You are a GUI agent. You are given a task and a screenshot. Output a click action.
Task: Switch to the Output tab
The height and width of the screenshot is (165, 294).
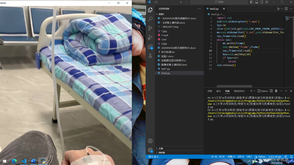point(218,91)
